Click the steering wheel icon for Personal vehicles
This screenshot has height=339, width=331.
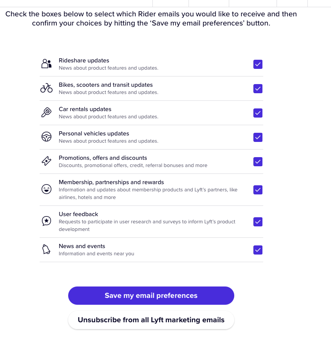click(x=46, y=137)
